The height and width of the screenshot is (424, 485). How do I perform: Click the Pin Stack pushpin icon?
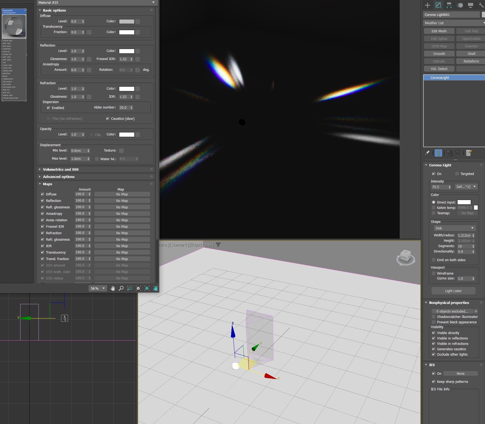point(427,153)
